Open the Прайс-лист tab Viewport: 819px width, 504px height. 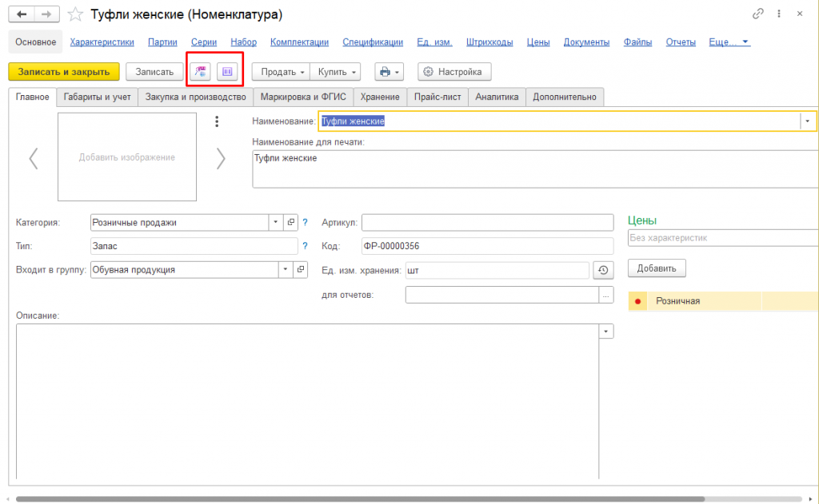pos(437,97)
